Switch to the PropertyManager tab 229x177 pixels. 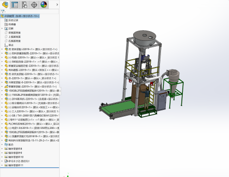pyautogui.click(x=15, y=4)
